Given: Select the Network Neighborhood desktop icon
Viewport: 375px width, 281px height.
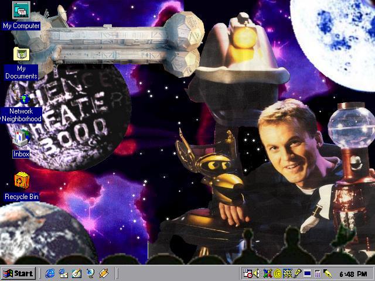Looking at the screenshot, I should click(x=22, y=96).
